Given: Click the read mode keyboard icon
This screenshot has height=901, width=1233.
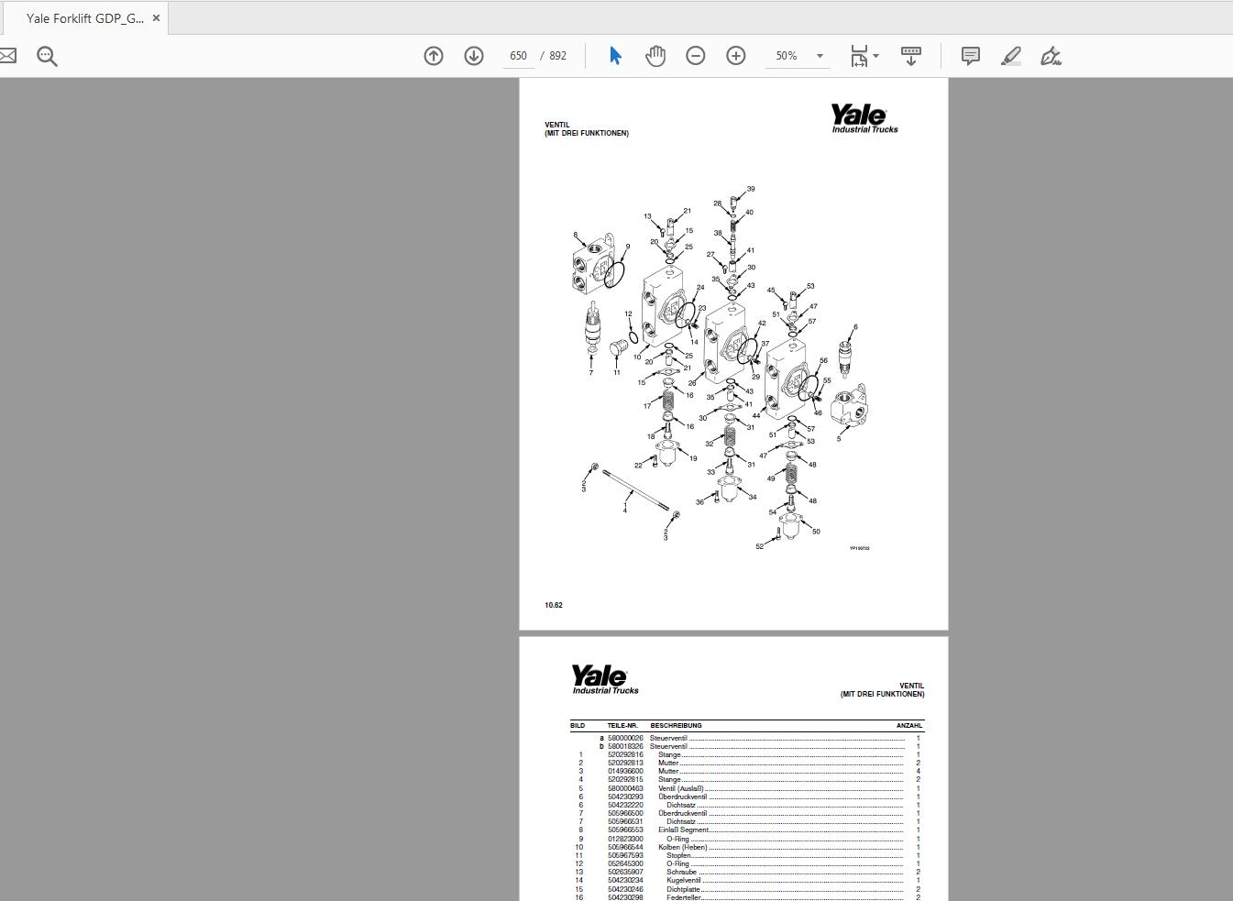Looking at the screenshot, I should click(x=911, y=56).
